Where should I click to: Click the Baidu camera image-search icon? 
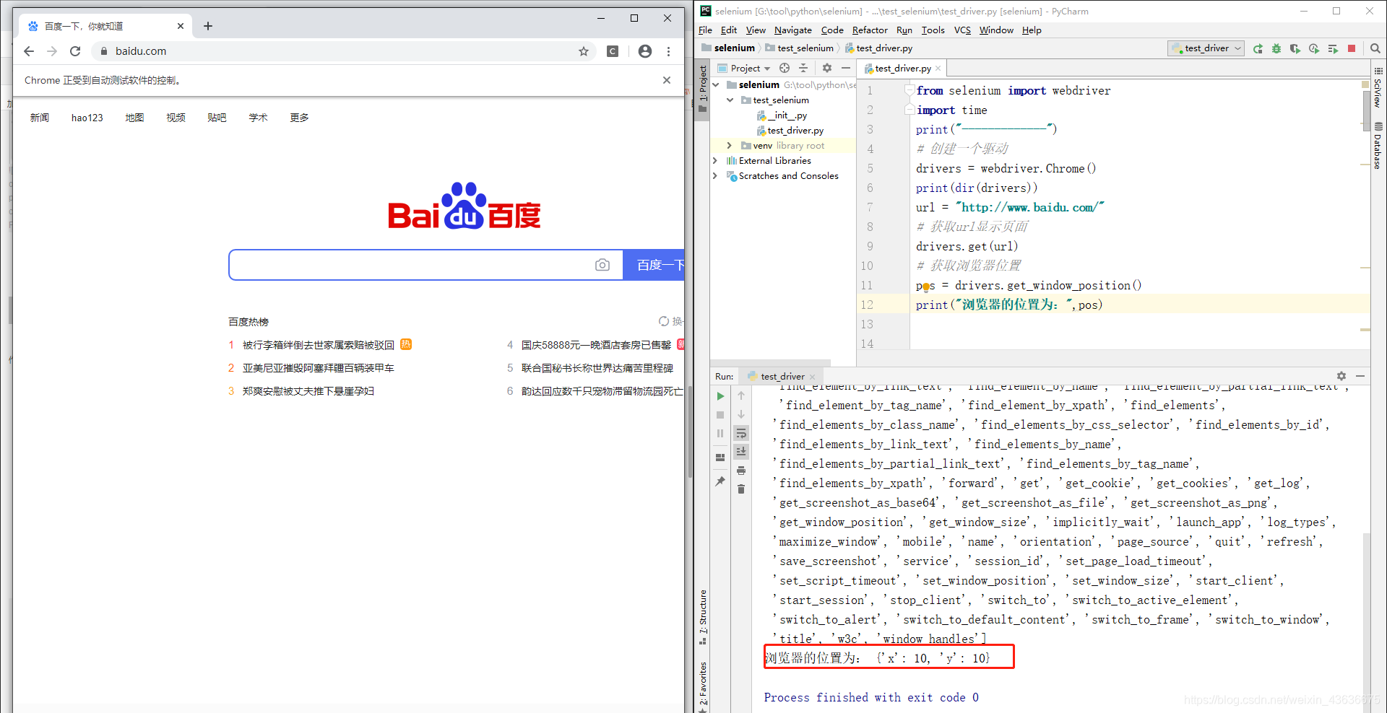coord(602,265)
